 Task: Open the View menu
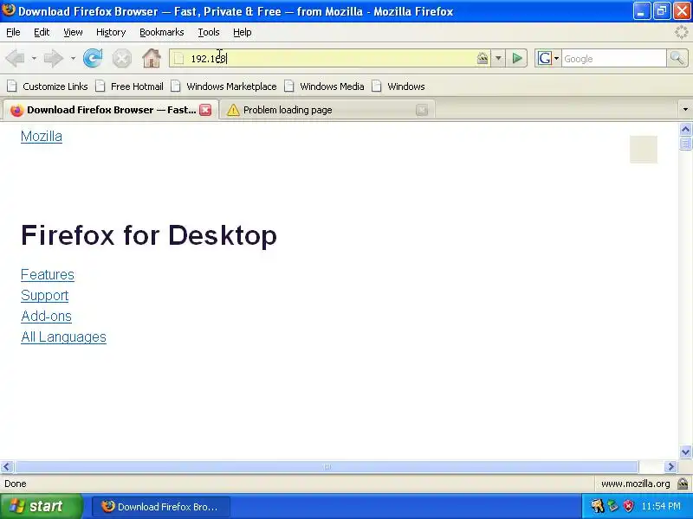coord(73,32)
